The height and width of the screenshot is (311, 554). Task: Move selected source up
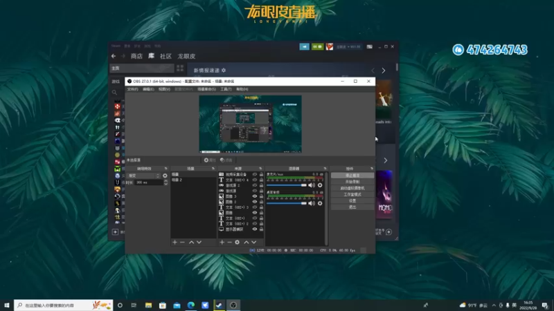coord(247,243)
